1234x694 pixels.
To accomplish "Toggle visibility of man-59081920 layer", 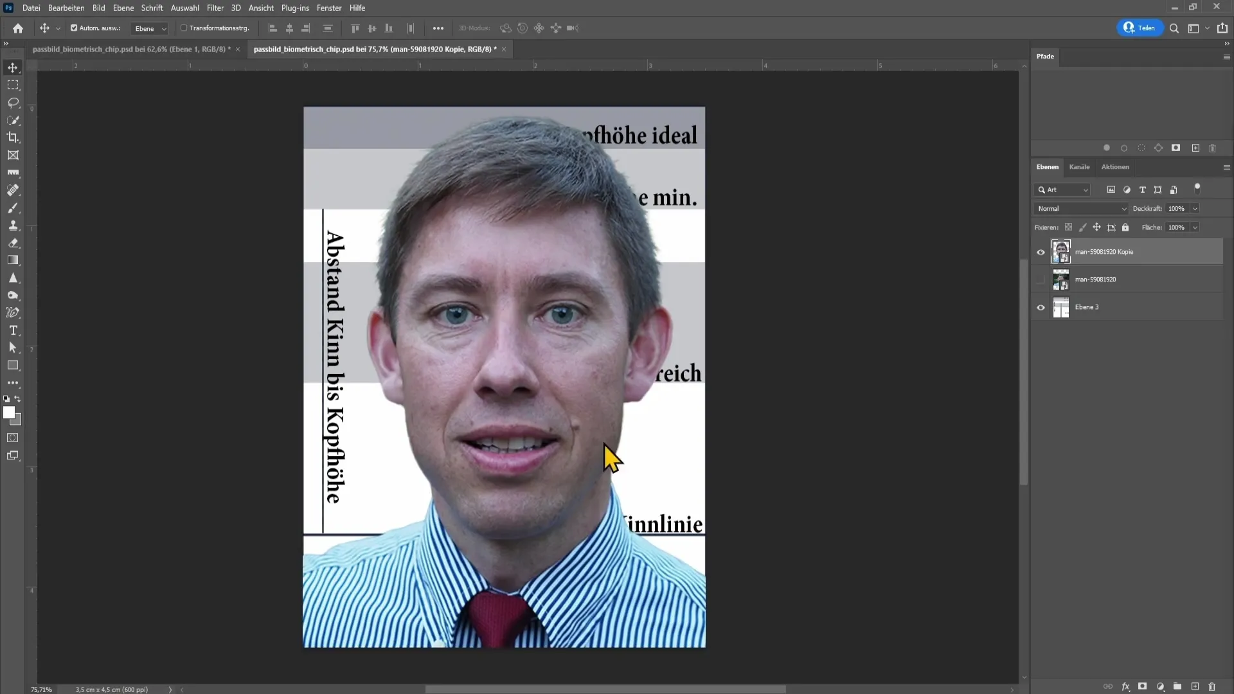I will coord(1041,280).
